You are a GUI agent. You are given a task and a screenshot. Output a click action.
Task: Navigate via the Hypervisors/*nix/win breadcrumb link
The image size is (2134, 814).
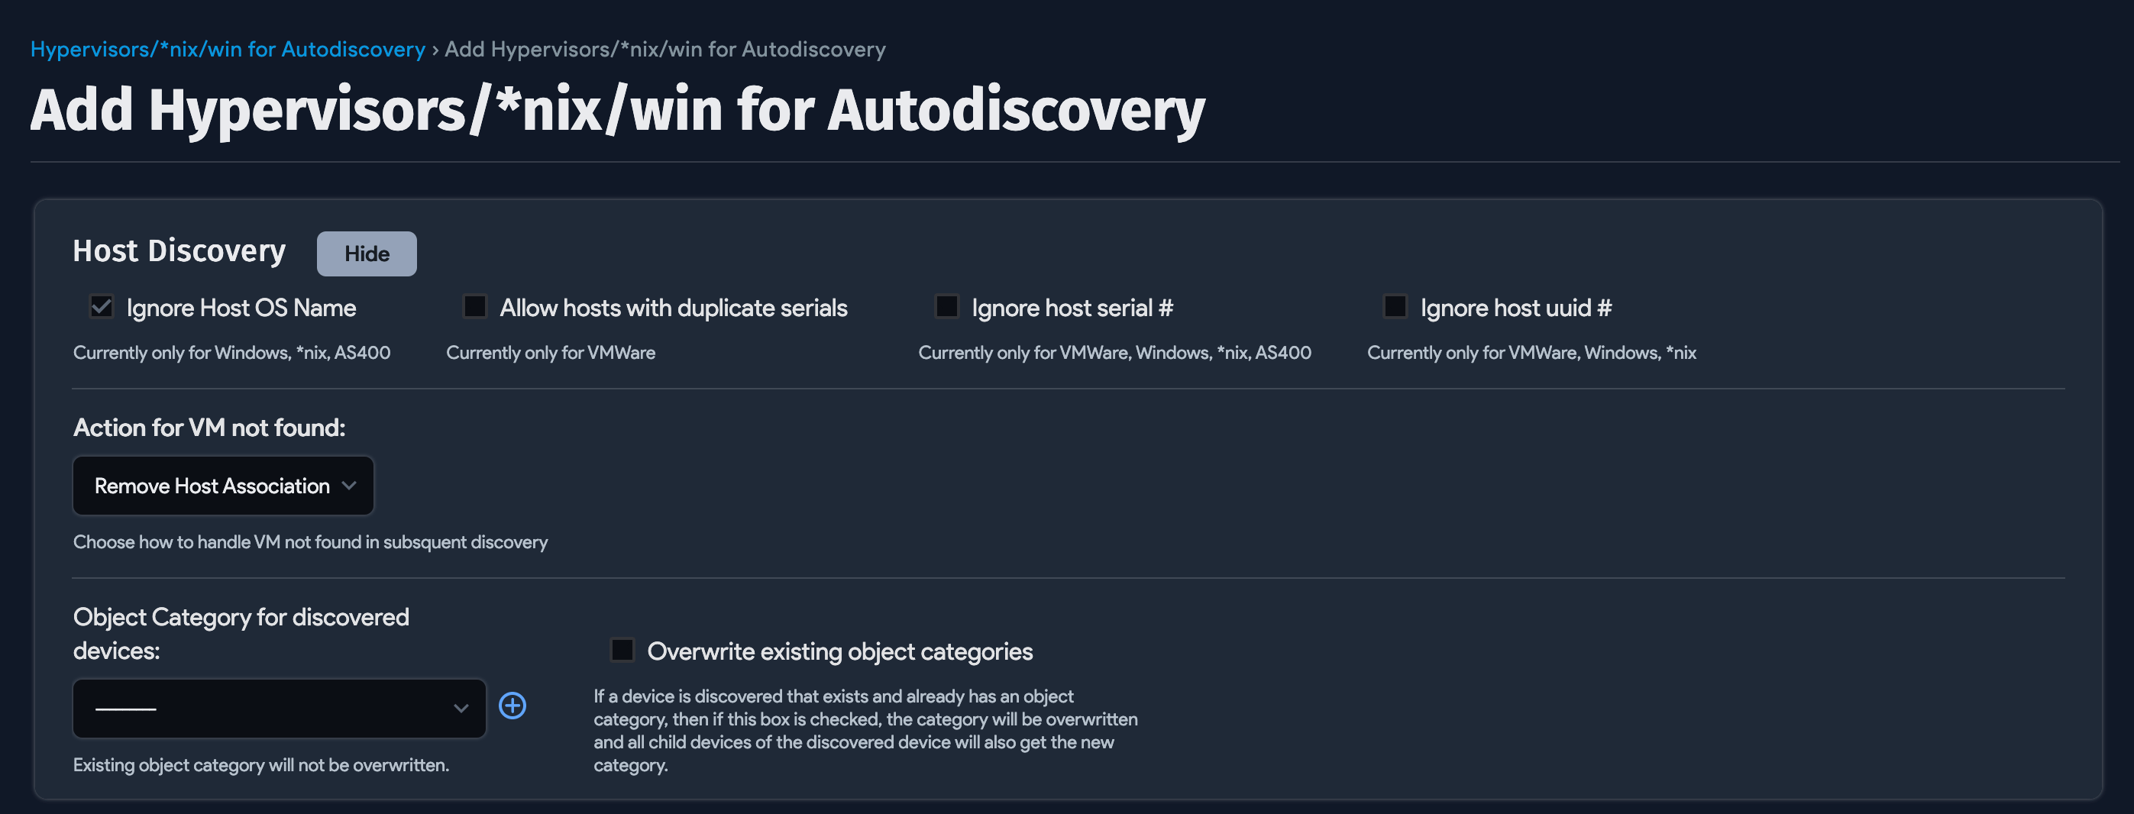pyautogui.click(x=227, y=49)
